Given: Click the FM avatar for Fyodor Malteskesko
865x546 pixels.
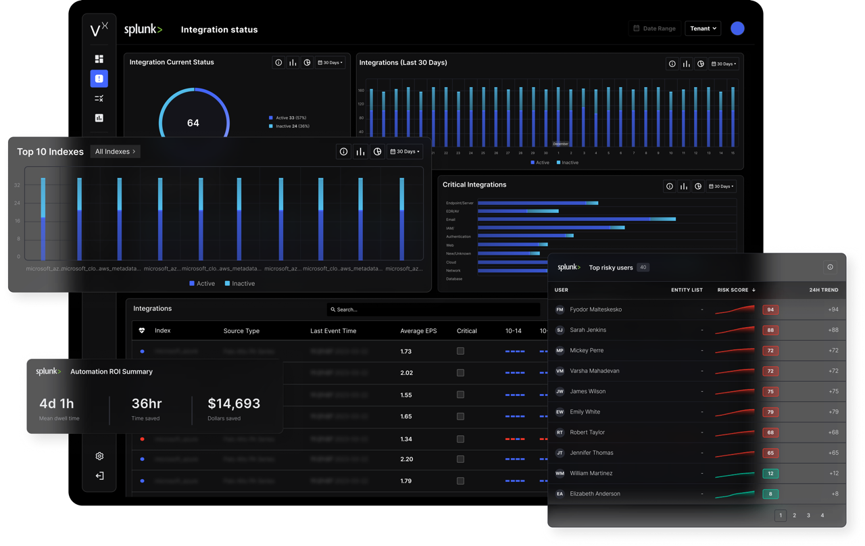Looking at the screenshot, I should tap(560, 309).
